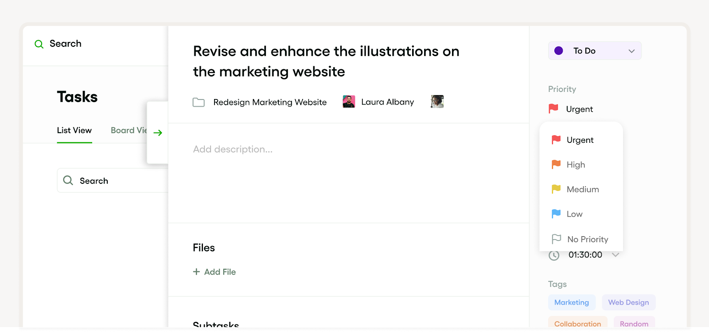Click the Collaboration tag
The width and height of the screenshot is (709, 332).
(577, 323)
